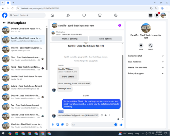
Task: Open the Video/Watch icon in top navigation
Action: pyautogui.click(x=84, y=15)
